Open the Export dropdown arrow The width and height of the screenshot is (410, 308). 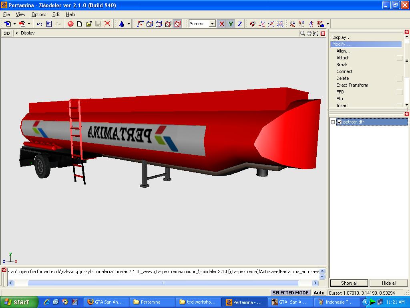(x=29, y=24)
